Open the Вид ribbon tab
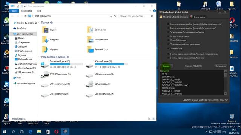The height and width of the screenshot is (135, 241). click(39, 11)
